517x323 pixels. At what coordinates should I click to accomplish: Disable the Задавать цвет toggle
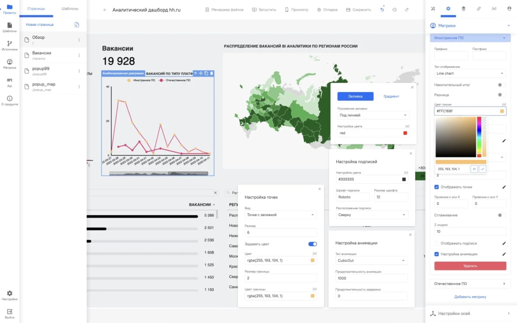coord(312,244)
